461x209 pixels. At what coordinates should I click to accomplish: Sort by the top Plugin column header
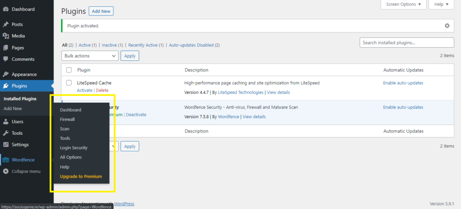click(x=84, y=70)
